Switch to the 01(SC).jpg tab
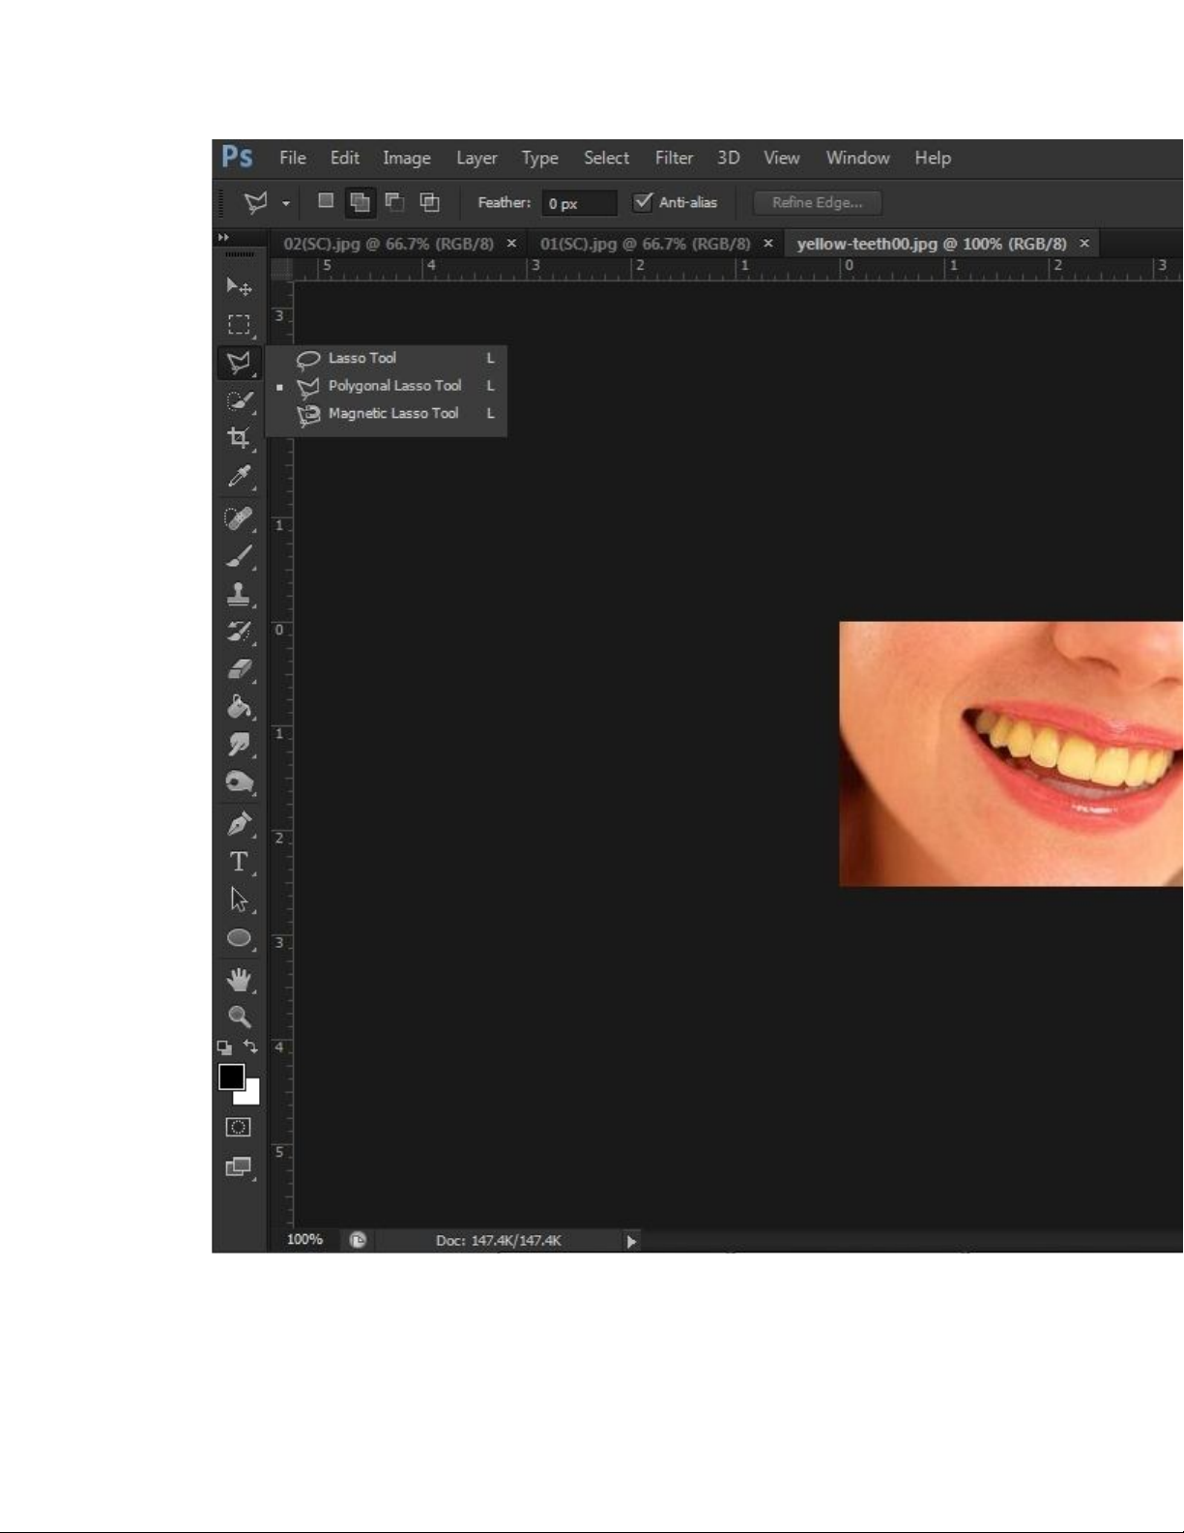The height and width of the screenshot is (1533, 1184). pos(645,244)
